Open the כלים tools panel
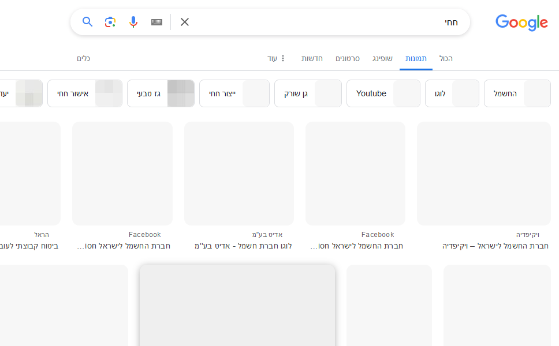This screenshot has width=559, height=346. pos(84,59)
